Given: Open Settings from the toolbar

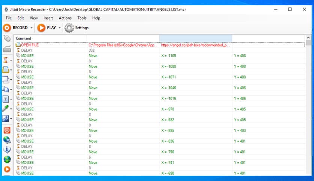Looking at the screenshot, I should (77, 28).
